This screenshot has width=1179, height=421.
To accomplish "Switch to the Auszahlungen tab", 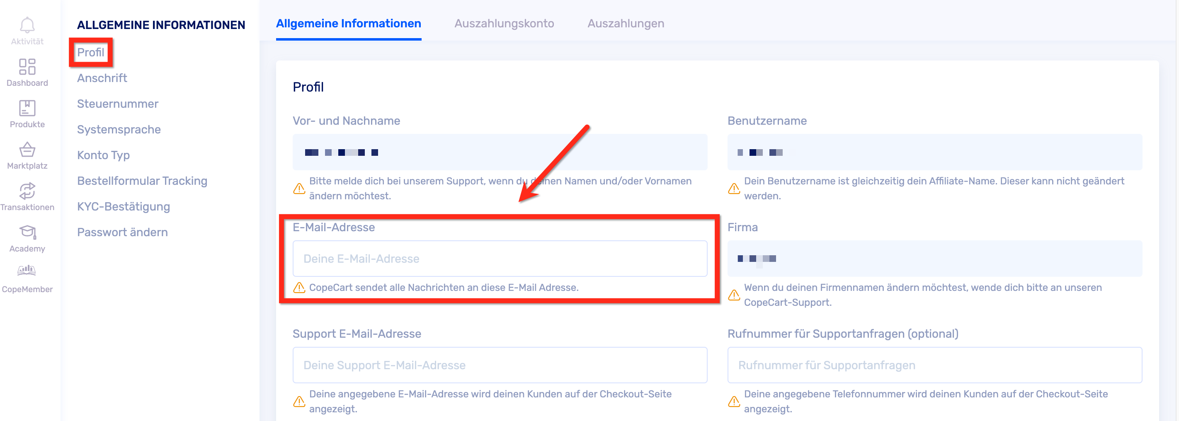I will coord(626,23).
